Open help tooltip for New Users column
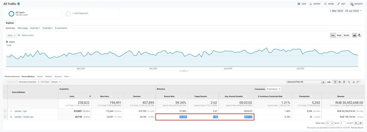Viewport: 367px width, 132px height. pos(111,96)
